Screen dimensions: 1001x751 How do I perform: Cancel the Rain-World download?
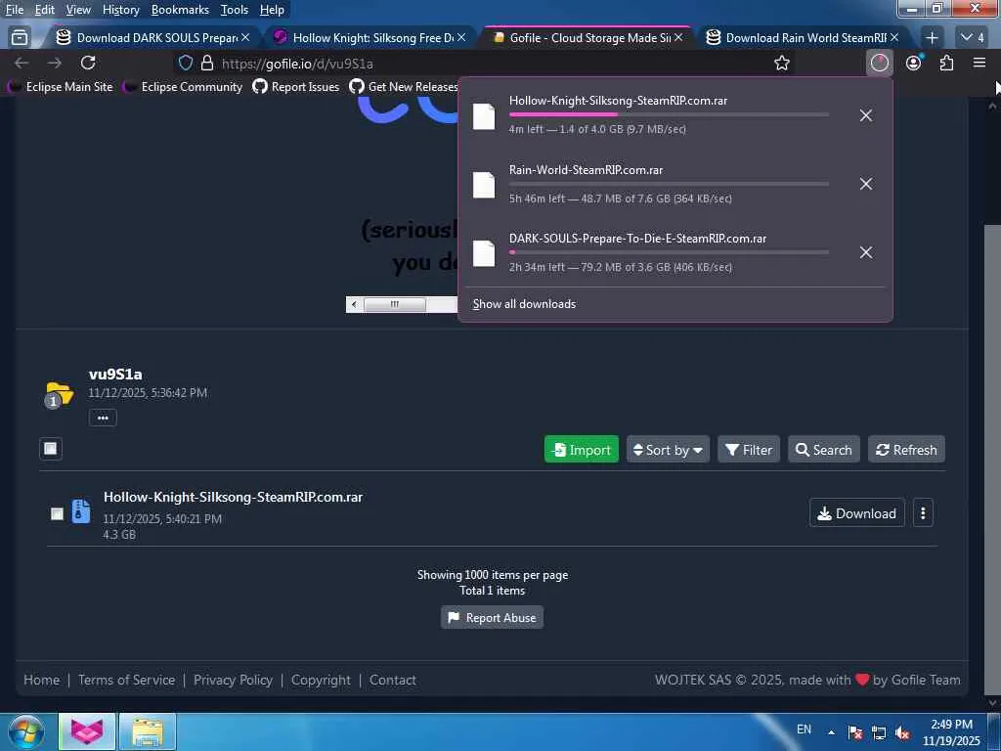click(866, 184)
